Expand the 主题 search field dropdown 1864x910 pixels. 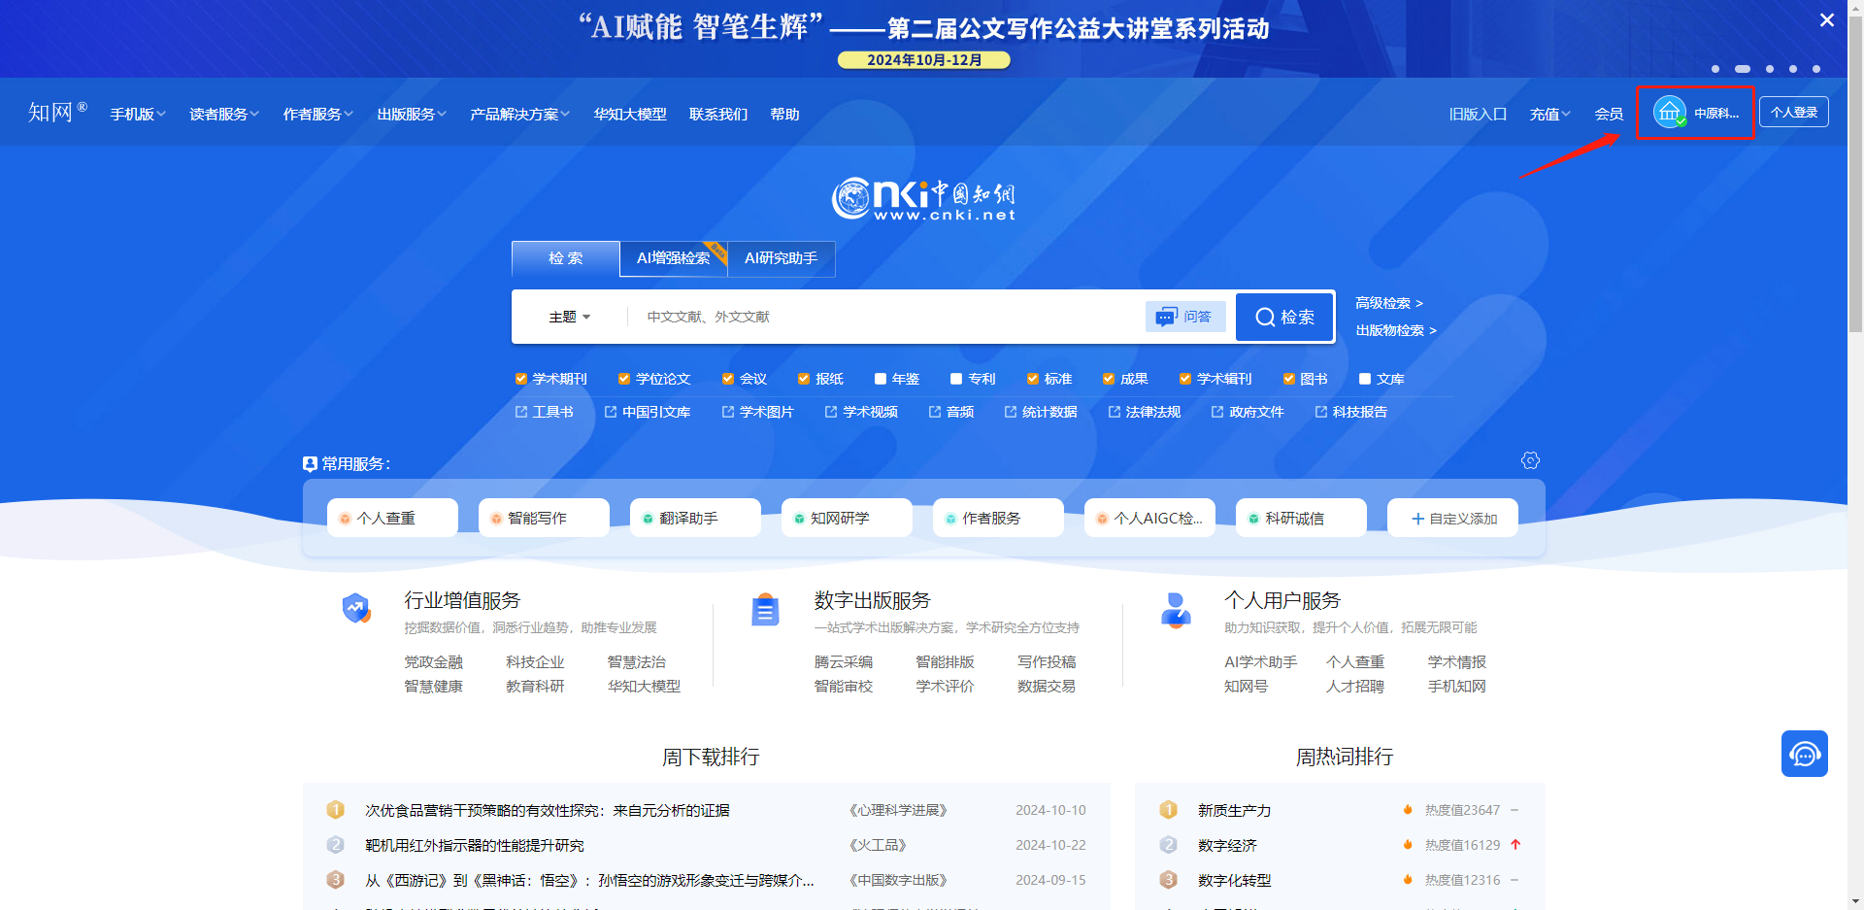pos(570,317)
